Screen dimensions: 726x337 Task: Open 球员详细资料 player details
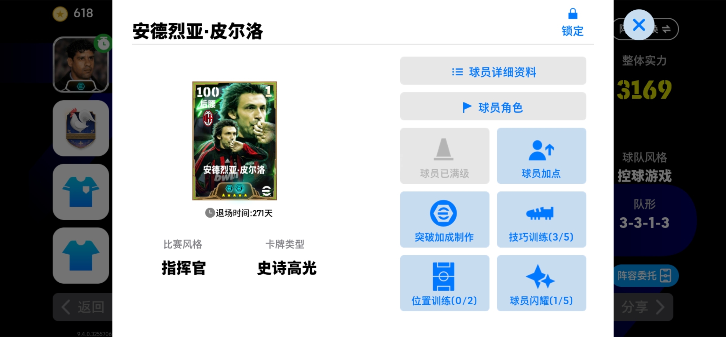pos(493,71)
